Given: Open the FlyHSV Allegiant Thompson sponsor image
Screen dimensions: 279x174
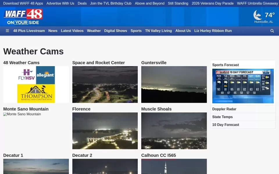Looking at the screenshot, I should tap(36, 84).
